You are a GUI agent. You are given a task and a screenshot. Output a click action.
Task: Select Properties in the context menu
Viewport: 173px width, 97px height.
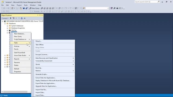coord(21,72)
